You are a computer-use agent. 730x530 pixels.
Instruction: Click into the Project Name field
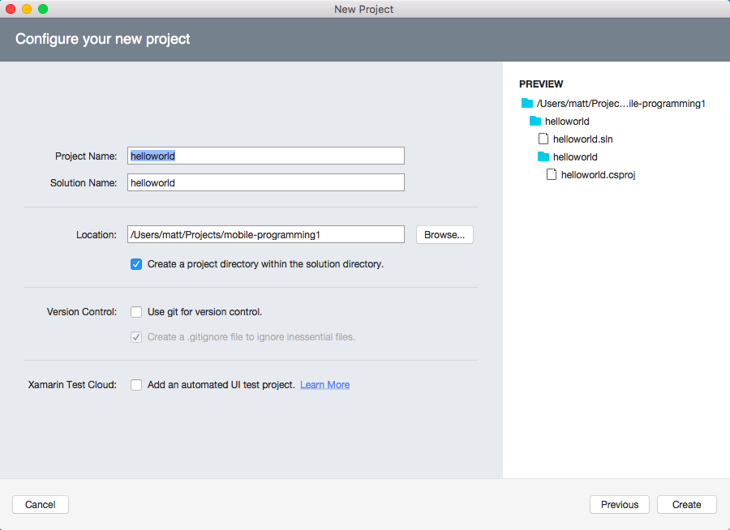[265, 156]
